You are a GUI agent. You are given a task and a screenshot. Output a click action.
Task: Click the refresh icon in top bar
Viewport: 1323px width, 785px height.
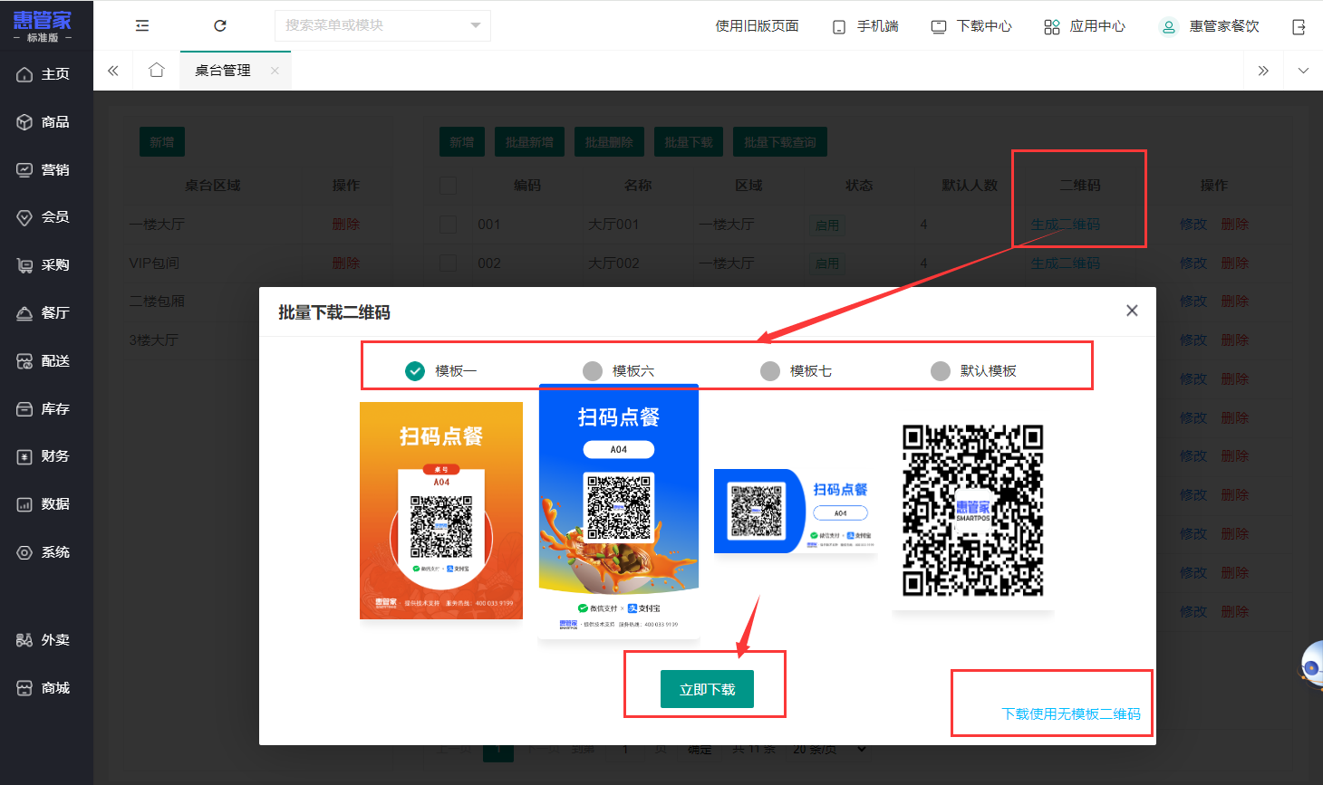(220, 26)
